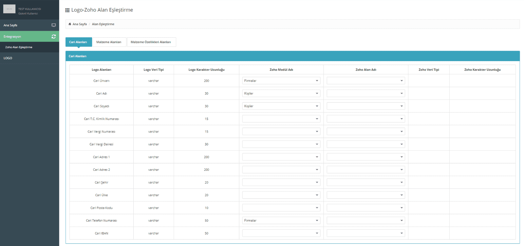This screenshot has width=524, height=246.
Task: Open Zoho Alan Adı dropdown for Cari Adı
Action: coord(366,93)
